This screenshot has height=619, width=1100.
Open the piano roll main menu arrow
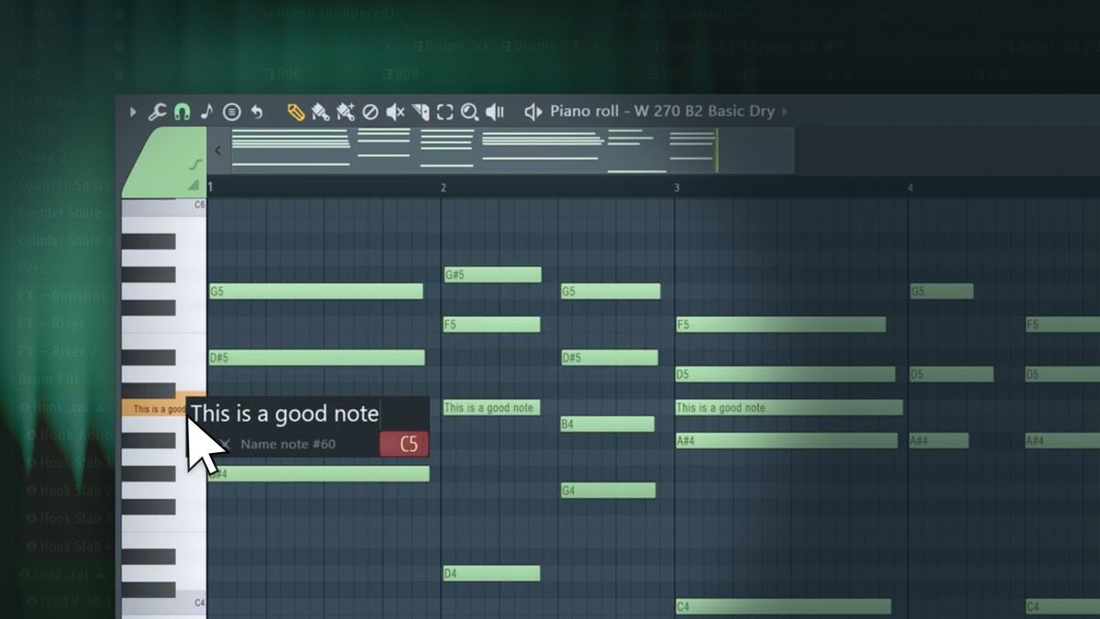click(133, 112)
